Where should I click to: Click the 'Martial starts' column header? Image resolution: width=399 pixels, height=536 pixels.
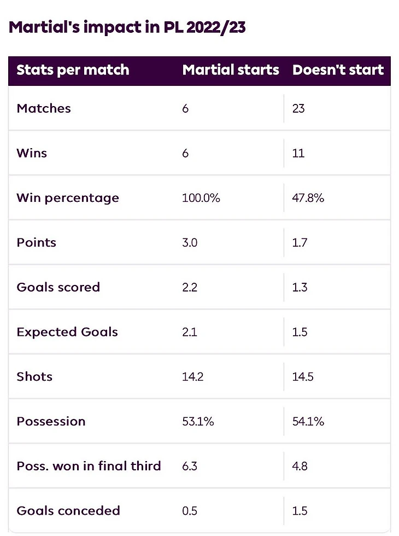231,70
